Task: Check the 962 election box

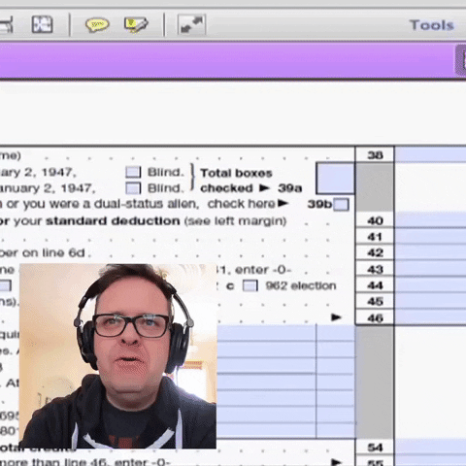Action: pos(250,285)
